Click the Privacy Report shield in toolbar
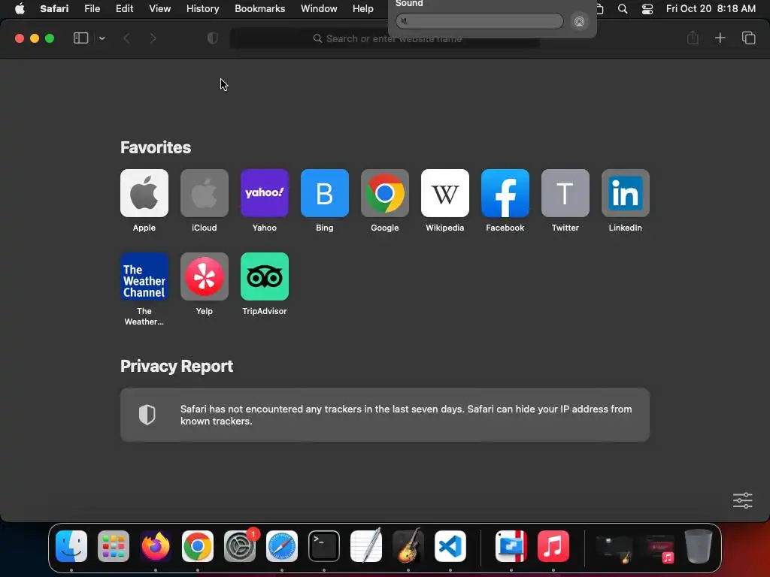This screenshot has width=770, height=577. coord(213,38)
